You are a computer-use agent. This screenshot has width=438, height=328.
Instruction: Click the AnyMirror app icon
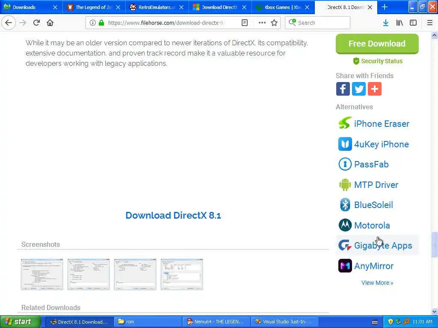point(345,266)
